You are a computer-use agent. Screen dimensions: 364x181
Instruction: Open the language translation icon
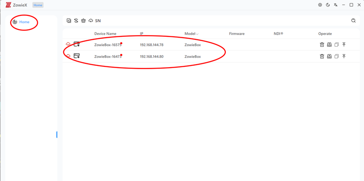[x=336, y=5]
